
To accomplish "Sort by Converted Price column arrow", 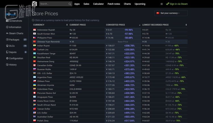I will (139, 25).
